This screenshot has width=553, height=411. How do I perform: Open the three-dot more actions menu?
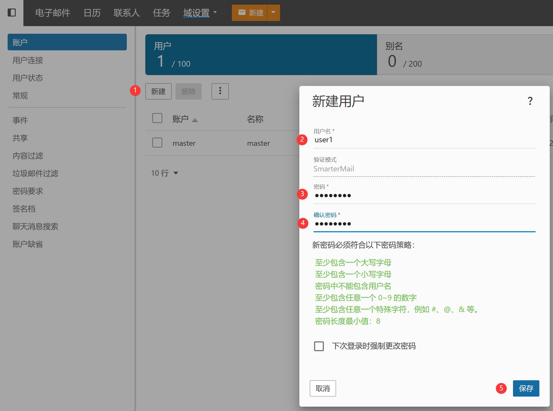(220, 91)
